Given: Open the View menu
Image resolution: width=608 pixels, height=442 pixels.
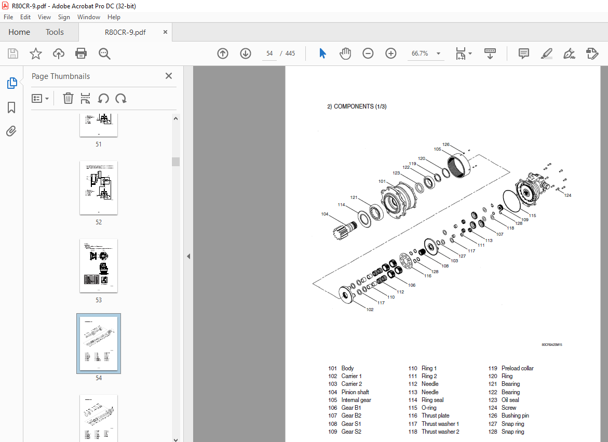Looking at the screenshot, I should (x=44, y=17).
